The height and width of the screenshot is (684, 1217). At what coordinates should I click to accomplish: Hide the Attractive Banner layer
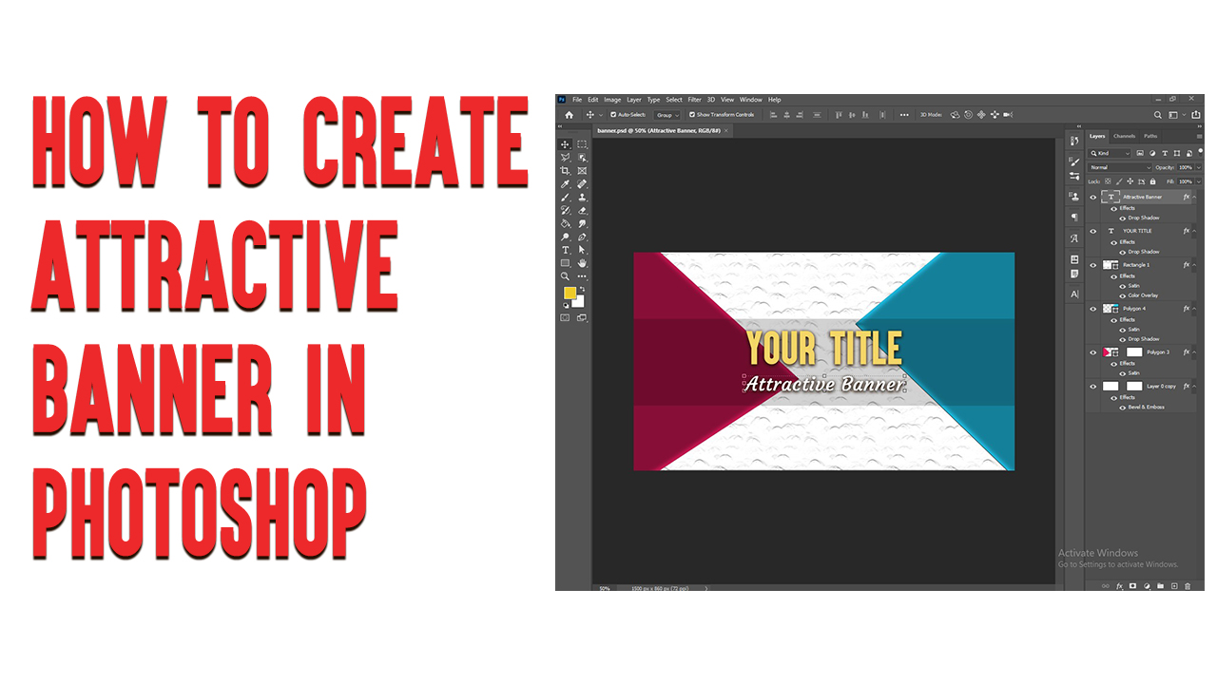click(1093, 198)
